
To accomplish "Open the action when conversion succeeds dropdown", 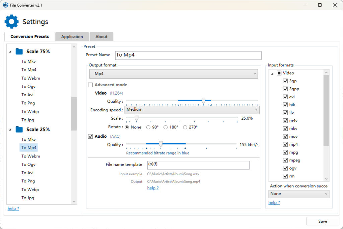I will click(x=299, y=194).
